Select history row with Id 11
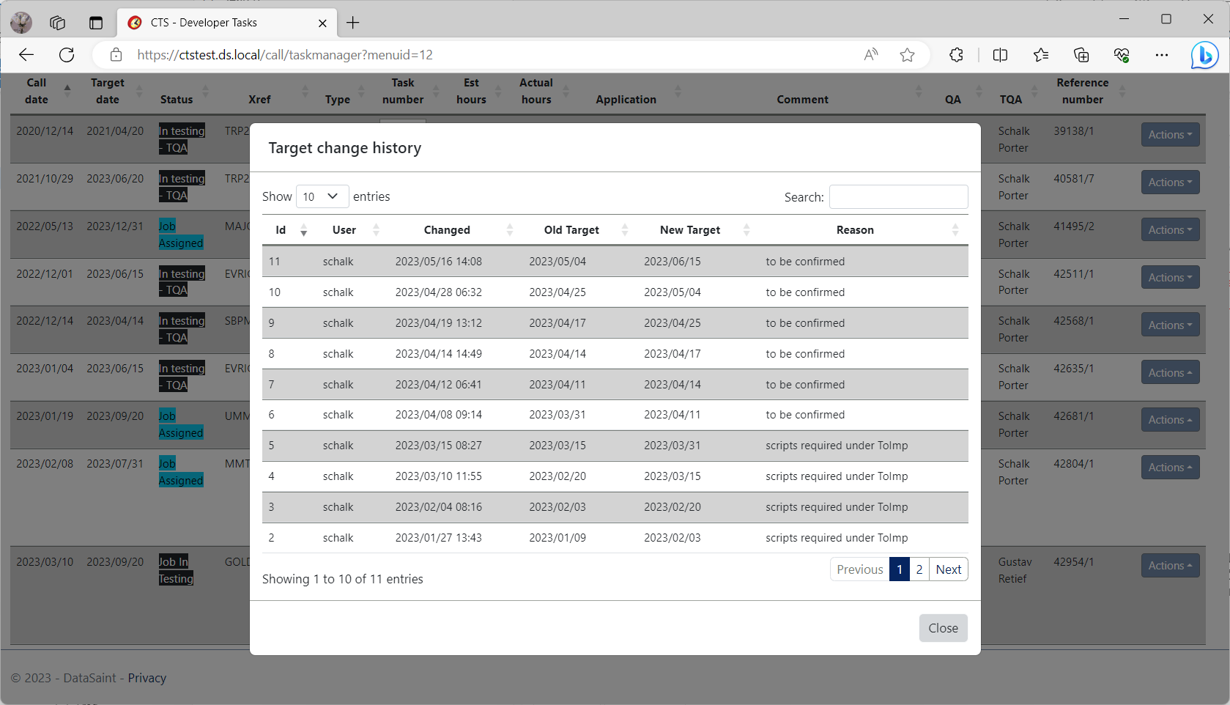1230x705 pixels. tap(615, 262)
